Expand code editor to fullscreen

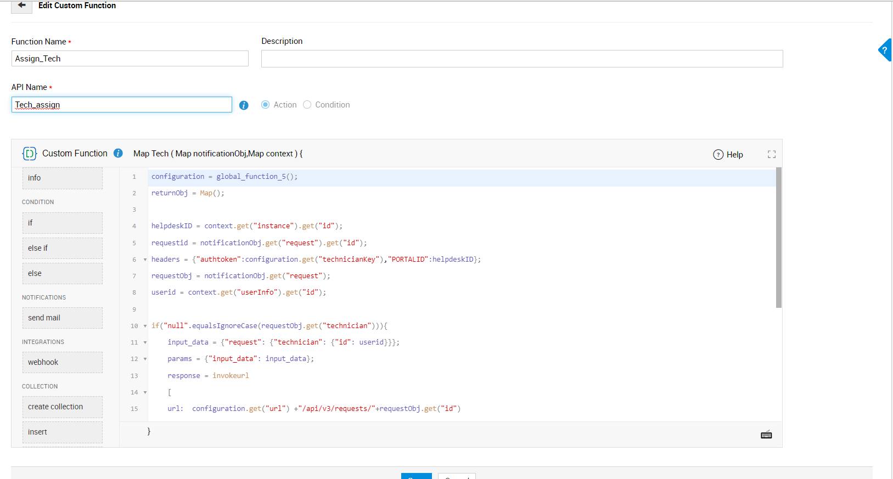coord(771,155)
